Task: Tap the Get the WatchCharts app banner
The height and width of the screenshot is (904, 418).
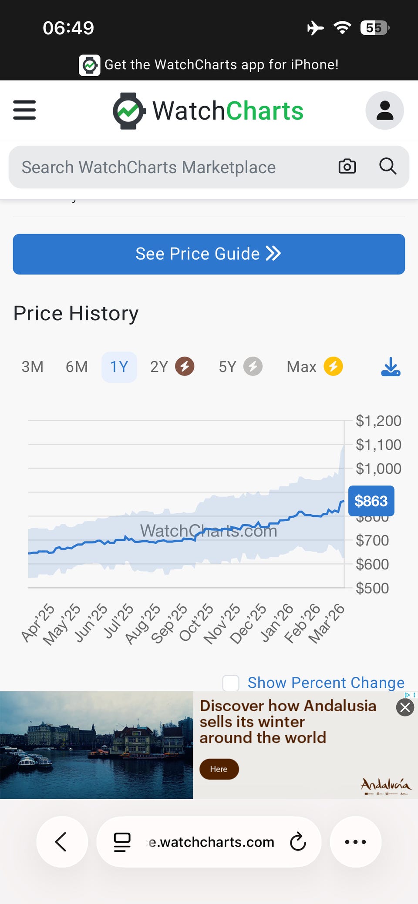Action: (209, 65)
